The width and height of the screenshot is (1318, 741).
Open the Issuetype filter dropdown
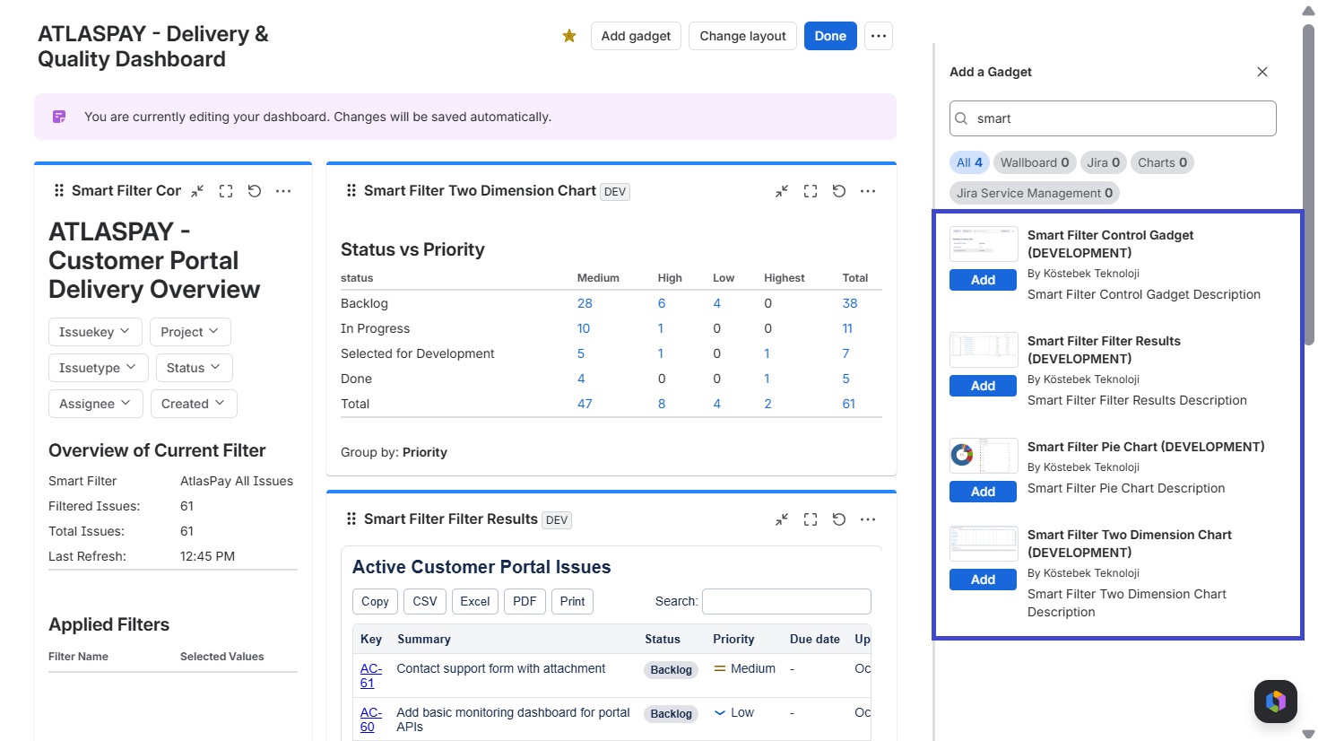point(98,368)
